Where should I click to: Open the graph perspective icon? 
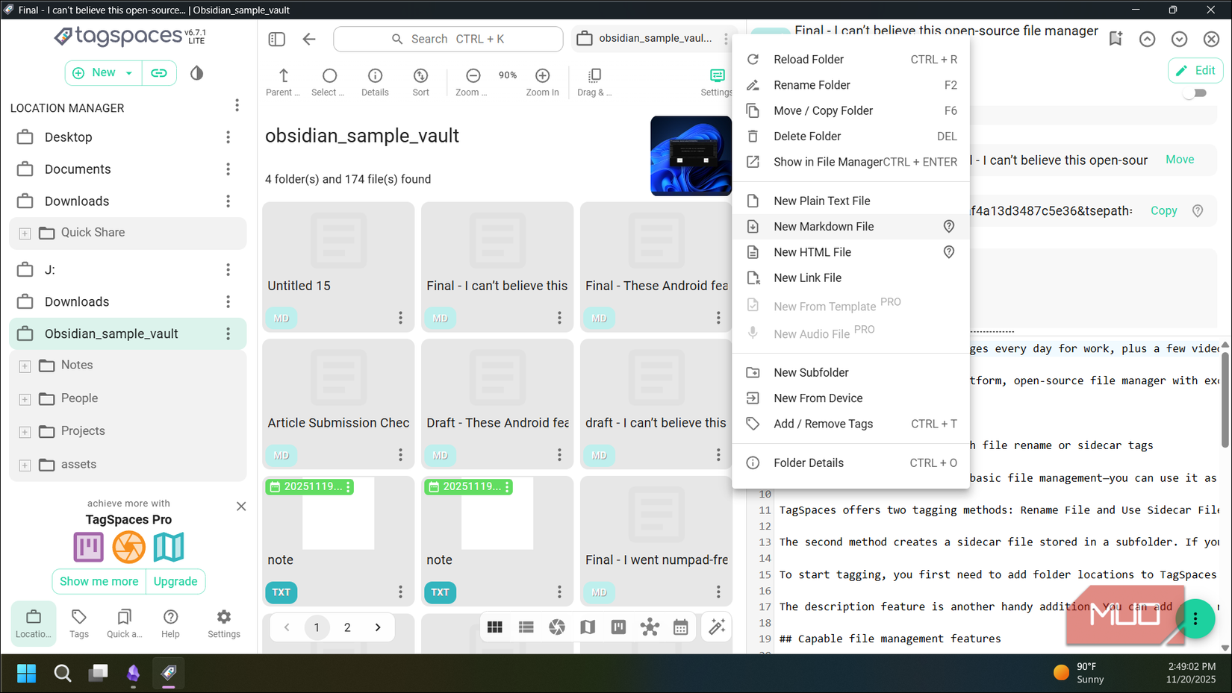[650, 627]
